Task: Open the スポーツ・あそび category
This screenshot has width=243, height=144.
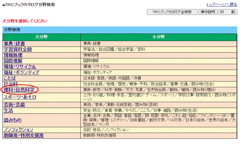Action: pyautogui.click(x=20, y=97)
